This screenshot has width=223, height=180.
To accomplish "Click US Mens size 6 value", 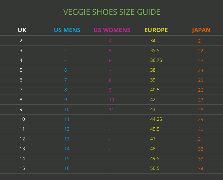I will (x=66, y=70).
